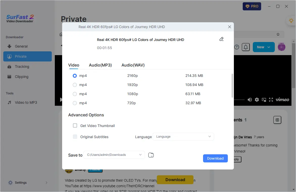Click the SurFast Video Downloader logo

tap(20, 18)
